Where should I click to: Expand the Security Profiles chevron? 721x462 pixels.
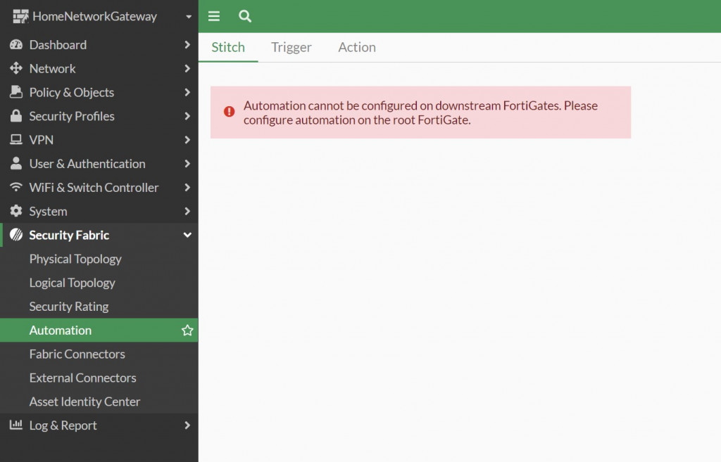187,116
